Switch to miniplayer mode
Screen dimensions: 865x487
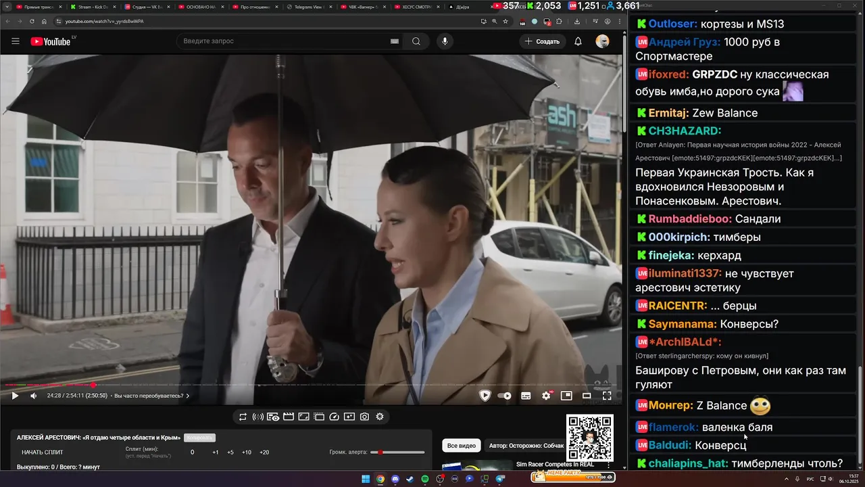tap(566, 396)
